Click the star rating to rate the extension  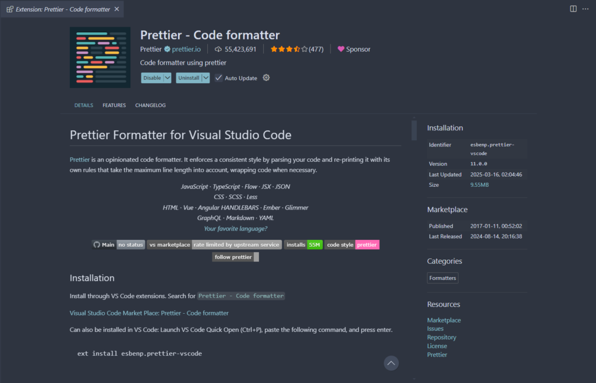click(288, 49)
